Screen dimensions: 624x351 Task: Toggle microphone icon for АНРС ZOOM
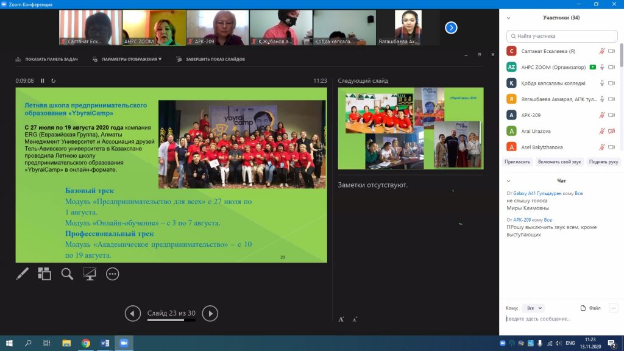(x=602, y=67)
